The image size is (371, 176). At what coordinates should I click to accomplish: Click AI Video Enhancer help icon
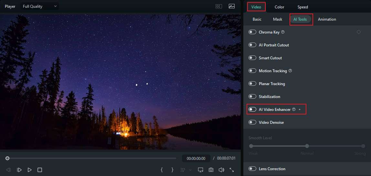[x=294, y=110]
